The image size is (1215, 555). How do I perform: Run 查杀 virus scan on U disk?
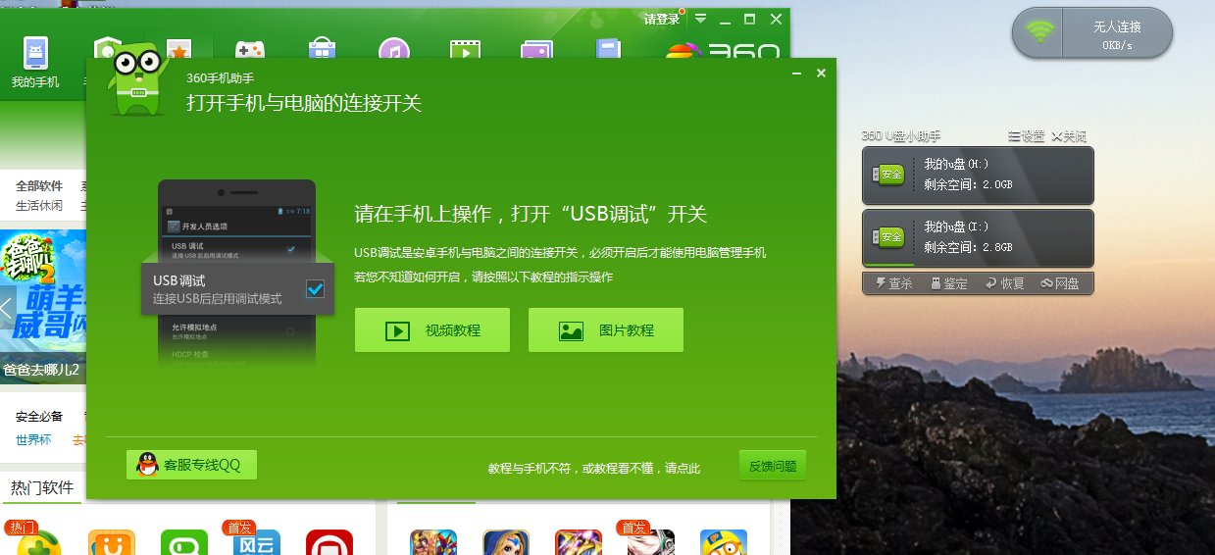coord(892,283)
